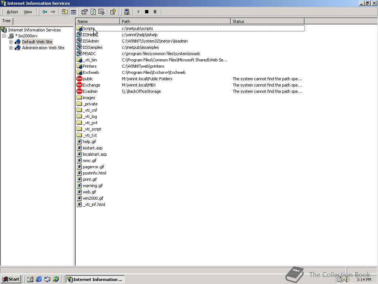
Task: Select the Printers virtual directory icon
Action: coord(79,66)
